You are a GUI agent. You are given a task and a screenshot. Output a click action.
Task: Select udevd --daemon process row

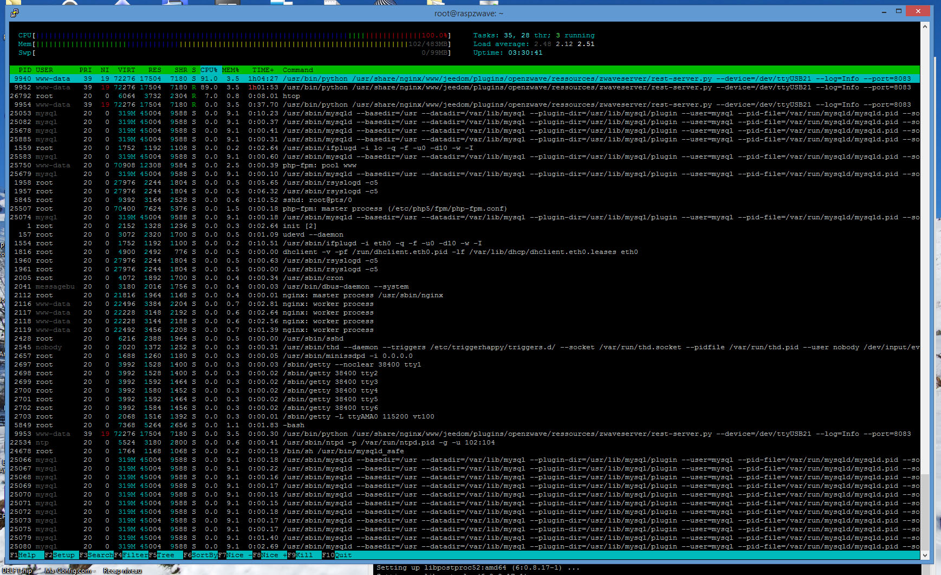click(x=464, y=234)
